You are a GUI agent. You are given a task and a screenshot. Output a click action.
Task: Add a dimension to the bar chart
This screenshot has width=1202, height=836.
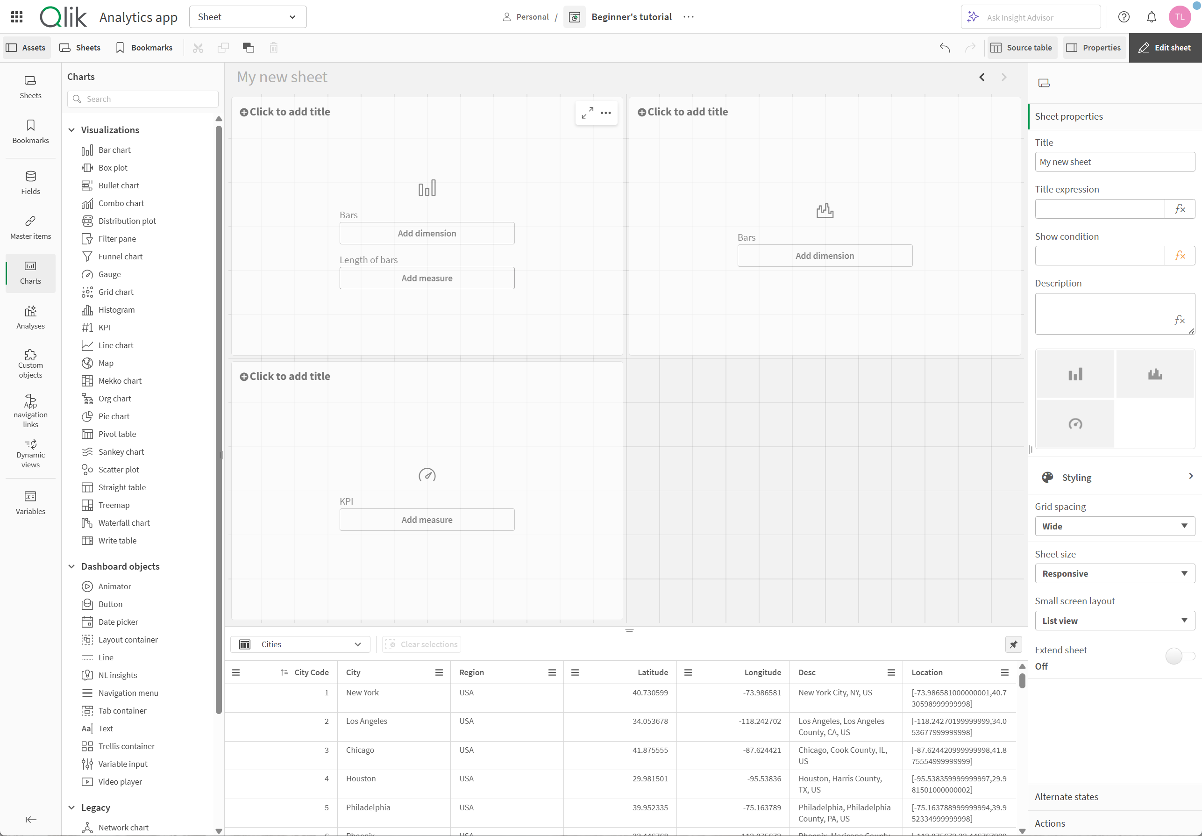427,233
